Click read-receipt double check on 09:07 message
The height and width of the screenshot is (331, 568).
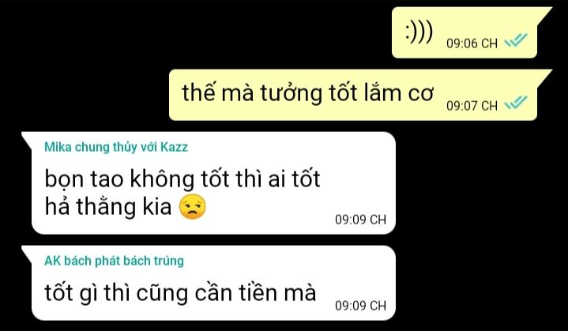(x=516, y=103)
